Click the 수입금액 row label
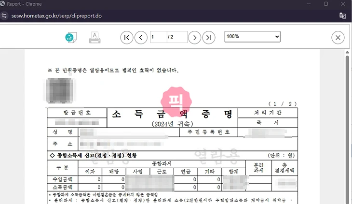 click(x=62, y=179)
